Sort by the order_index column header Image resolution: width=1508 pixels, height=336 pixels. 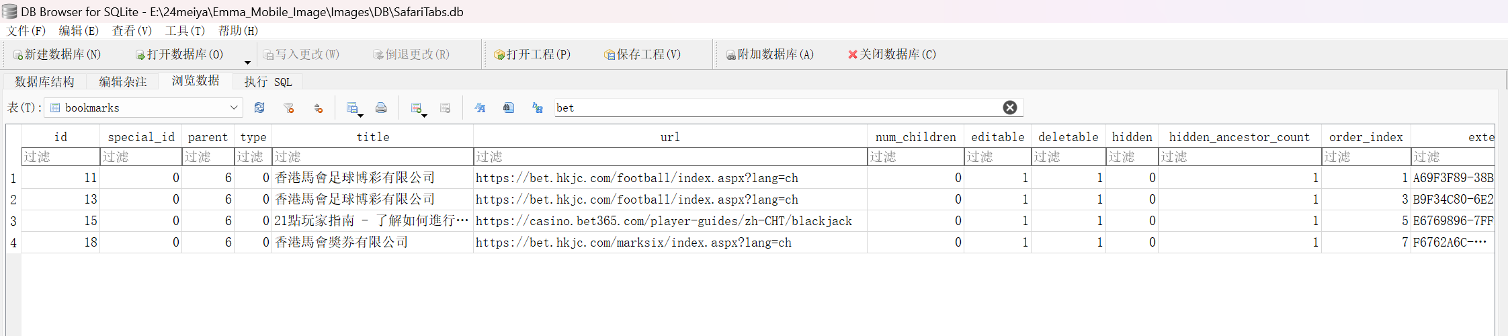(x=1366, y=136)
